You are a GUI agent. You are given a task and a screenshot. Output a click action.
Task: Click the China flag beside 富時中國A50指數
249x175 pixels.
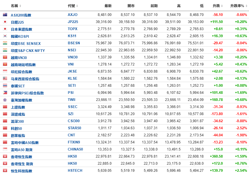point(5,142)
